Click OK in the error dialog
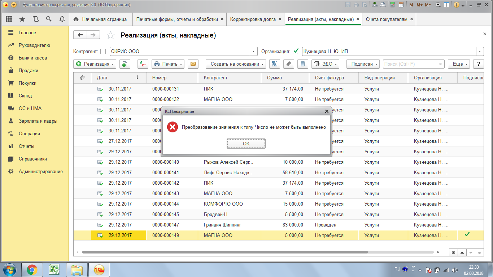 click(246, 144)
